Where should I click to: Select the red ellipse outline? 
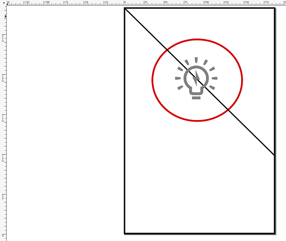click(152, 80)
